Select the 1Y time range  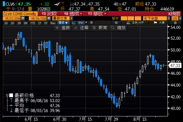click(x=40, y=23)
